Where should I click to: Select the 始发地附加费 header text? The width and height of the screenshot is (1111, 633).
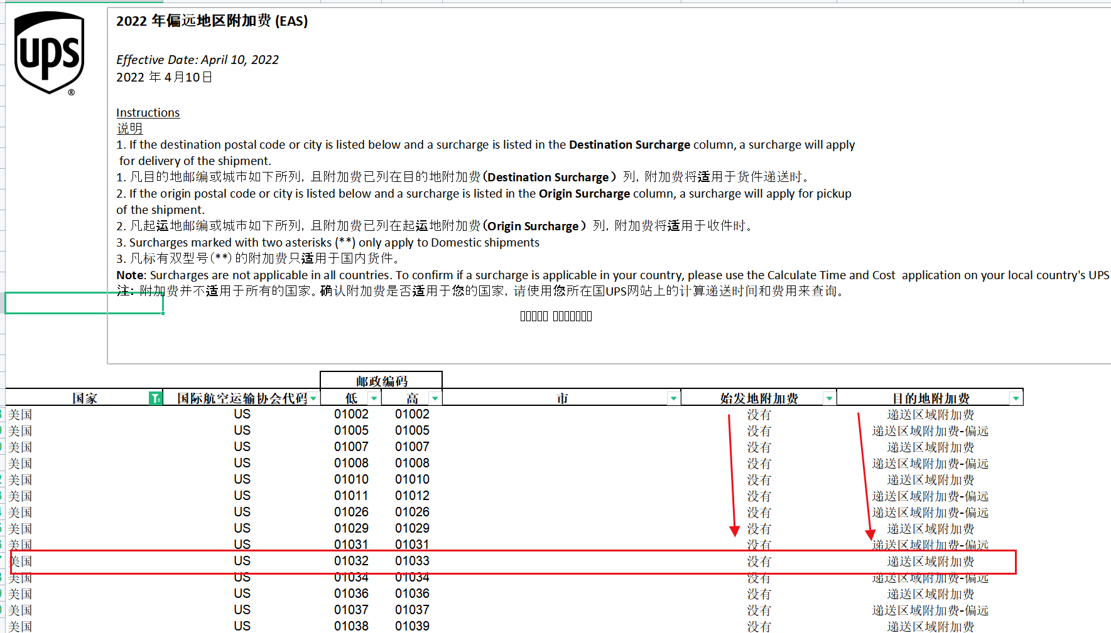pyautogui.click(x=759, y=398)
